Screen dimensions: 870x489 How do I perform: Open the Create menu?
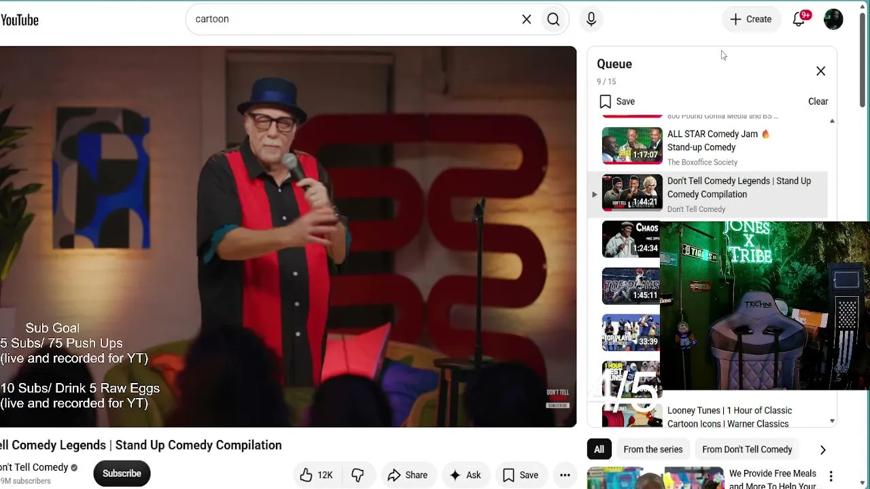[751, 20]
